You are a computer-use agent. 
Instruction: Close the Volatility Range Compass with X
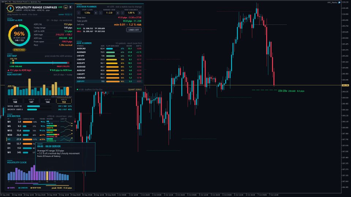pyautogui.click(x=70, y=7)
